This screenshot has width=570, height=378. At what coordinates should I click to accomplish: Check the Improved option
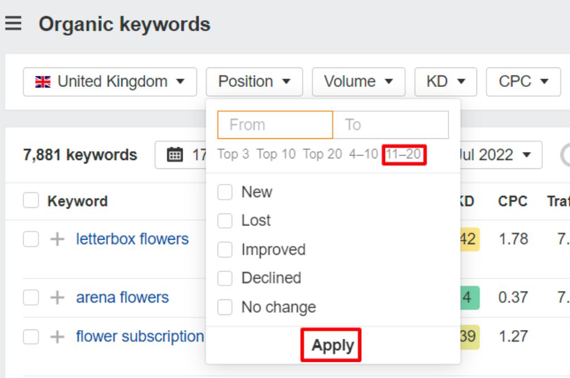[x=225, y=250]
